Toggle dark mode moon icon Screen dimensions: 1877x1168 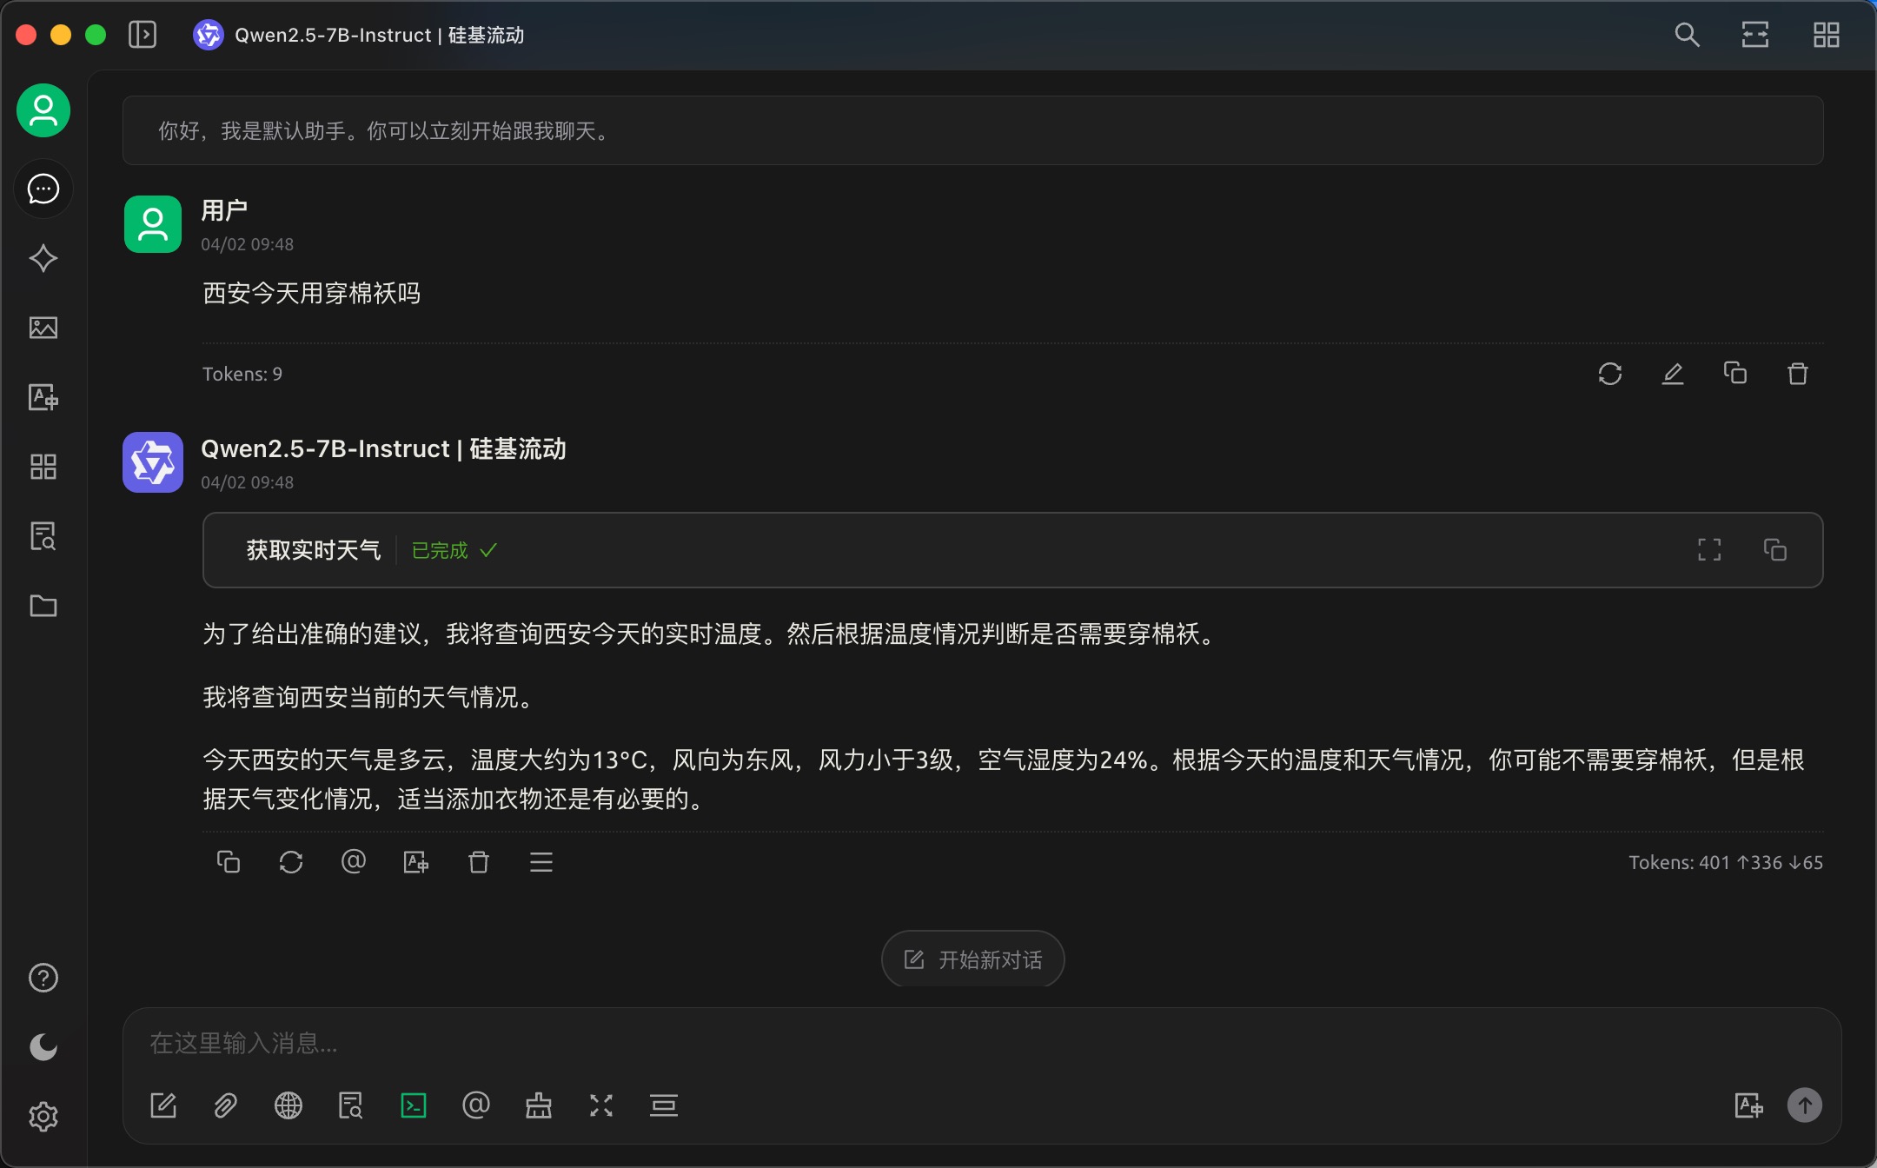[43, 1047]
